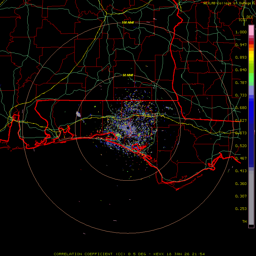Click the 0.840 legend value
The height and width of the screenshot is (256, 256).
coord(241,70)
